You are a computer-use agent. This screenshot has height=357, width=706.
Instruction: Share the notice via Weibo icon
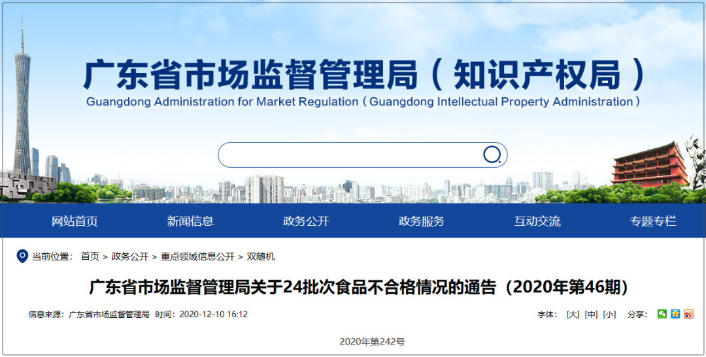tap(688, 314)
